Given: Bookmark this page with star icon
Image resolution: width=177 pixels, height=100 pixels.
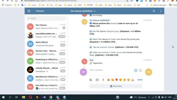Looking at the screenshot, I should (132, 1).
